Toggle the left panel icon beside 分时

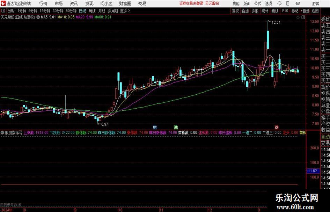(3, 11)
